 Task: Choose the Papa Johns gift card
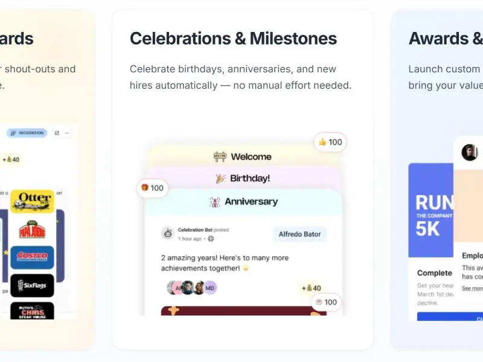click(33, 230)
